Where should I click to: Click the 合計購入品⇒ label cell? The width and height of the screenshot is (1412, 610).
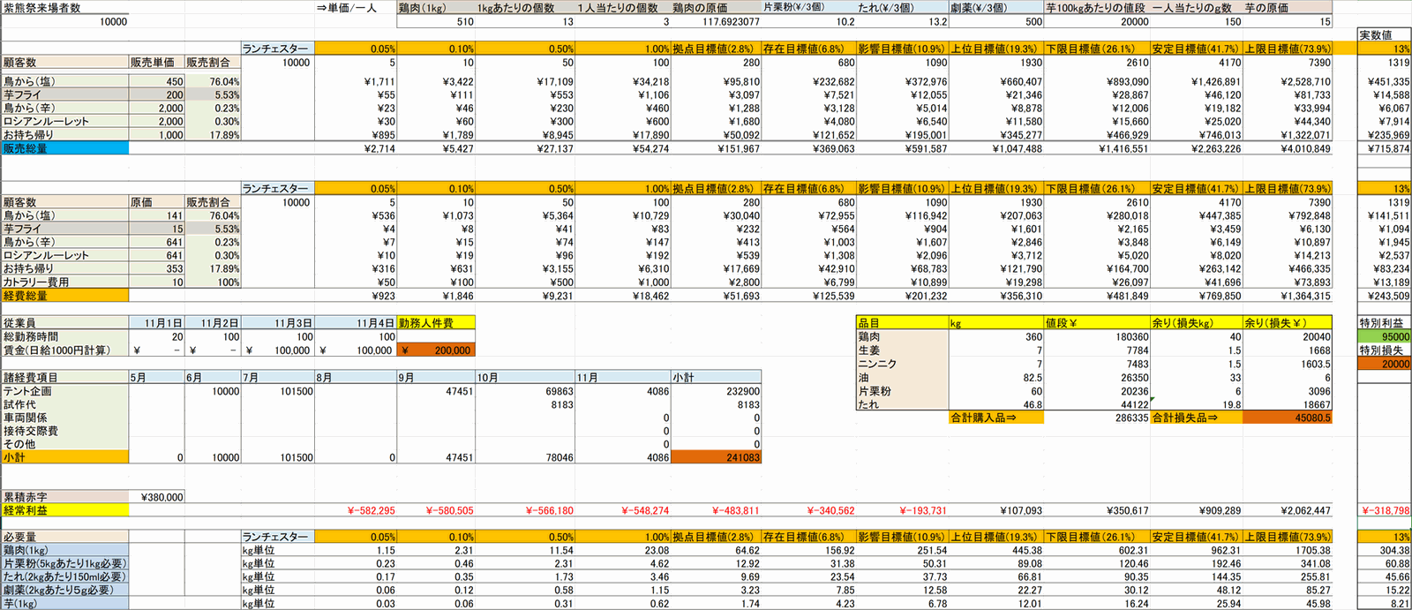pyautogui.click(x=996, y=418)
